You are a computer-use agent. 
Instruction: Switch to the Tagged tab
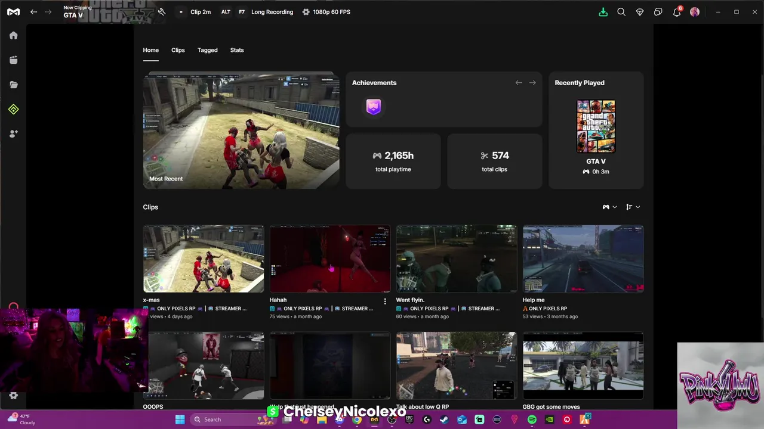pyautogui.click(x=207, y=50)
